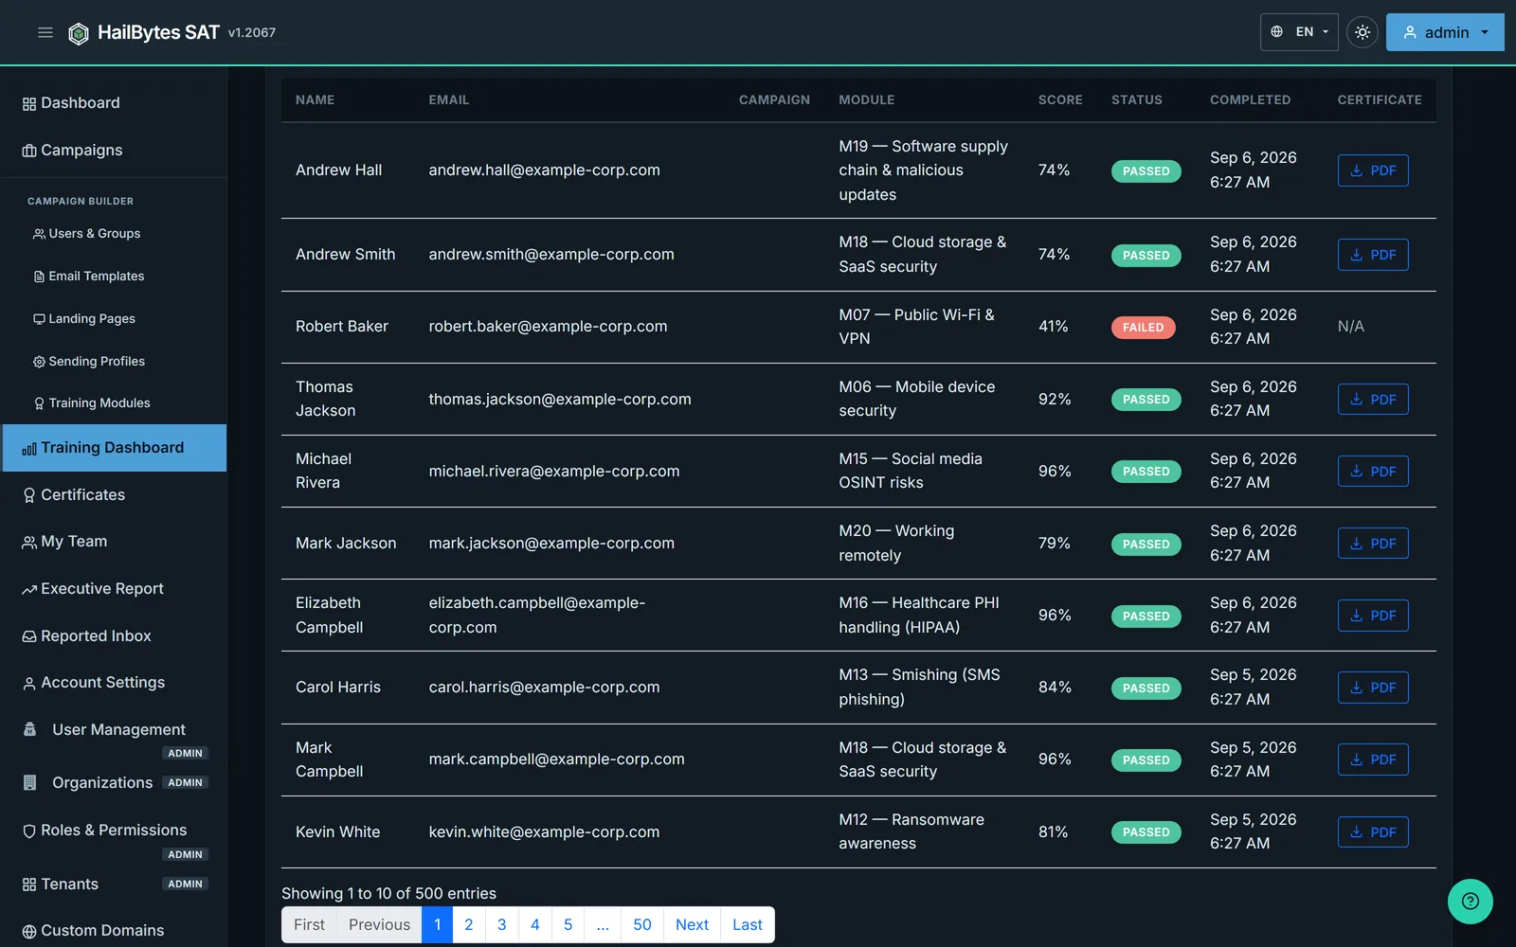The height and width of the screenshot is (947, 1516).
Task: Download Andrew Hall's PDF certificate
Action: (1373, 170)
